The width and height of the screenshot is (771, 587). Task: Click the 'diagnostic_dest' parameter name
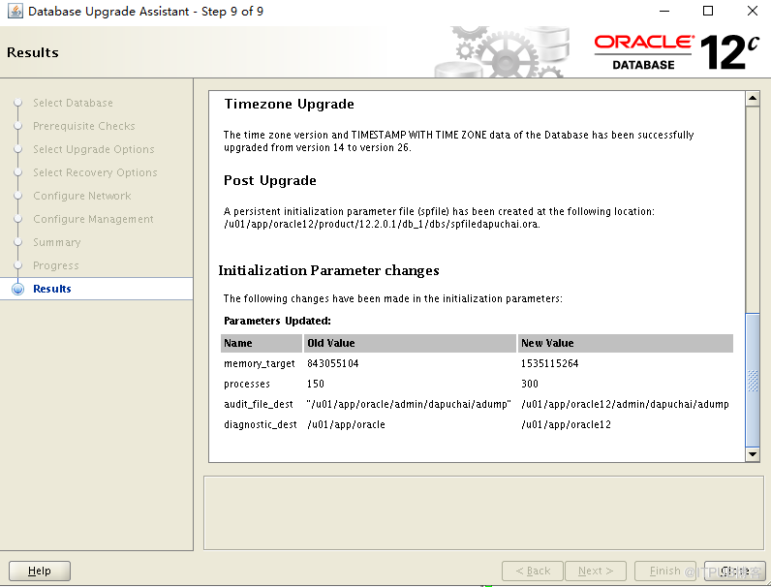(261, 424)
